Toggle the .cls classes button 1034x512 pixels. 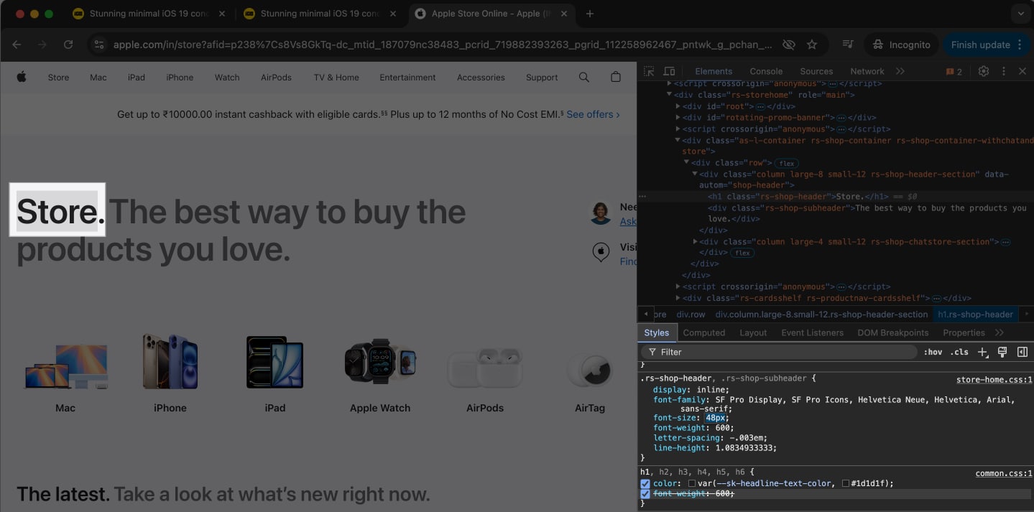coord(959,352)
